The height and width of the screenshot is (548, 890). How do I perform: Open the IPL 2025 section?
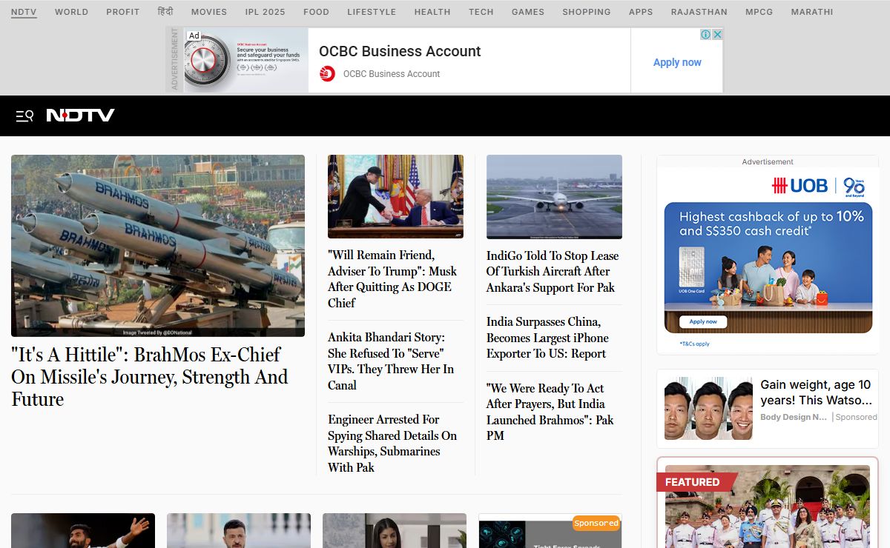(266, 12)
